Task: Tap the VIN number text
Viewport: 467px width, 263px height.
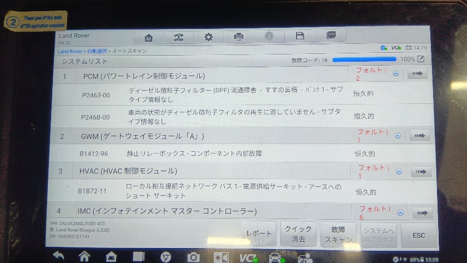Action: tap(77, 224)
